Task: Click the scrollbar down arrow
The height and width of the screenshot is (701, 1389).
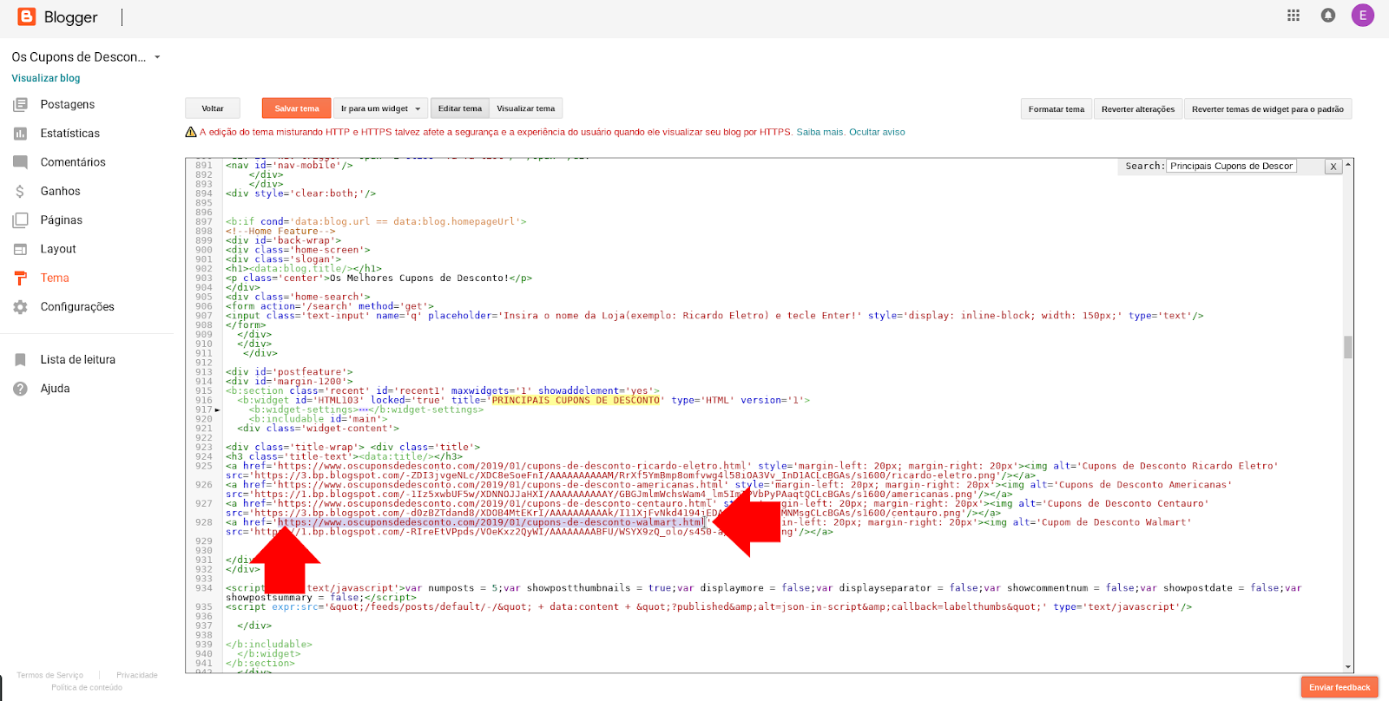Action: click(1348, 667)
